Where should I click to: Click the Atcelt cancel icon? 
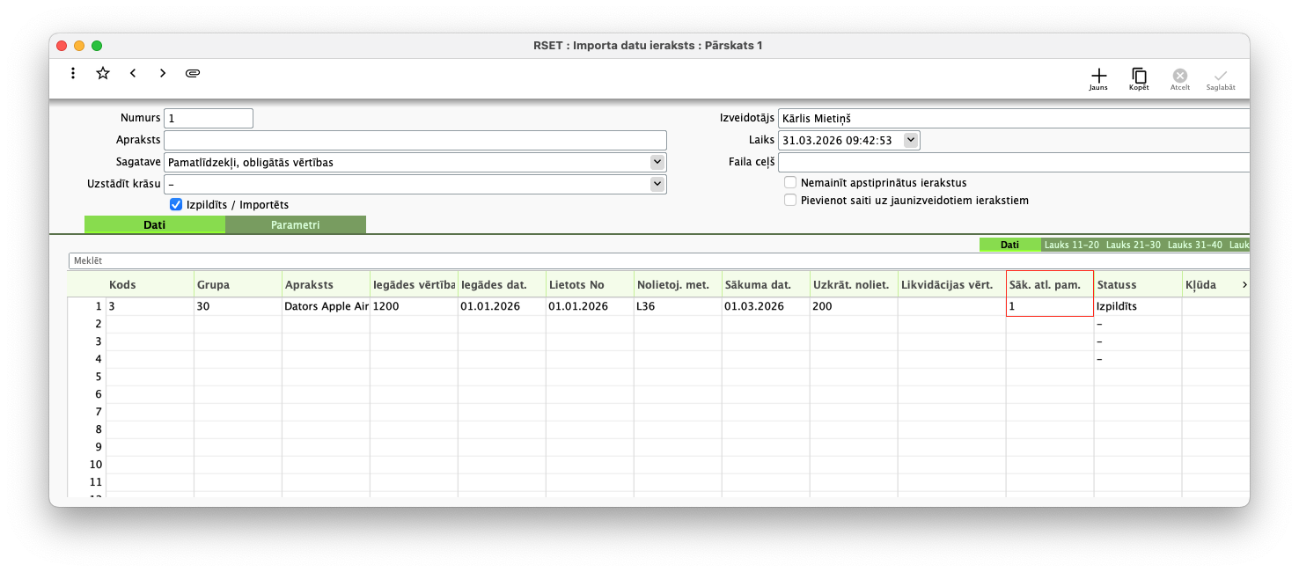pyautogui.click(x=1180, y=77)
